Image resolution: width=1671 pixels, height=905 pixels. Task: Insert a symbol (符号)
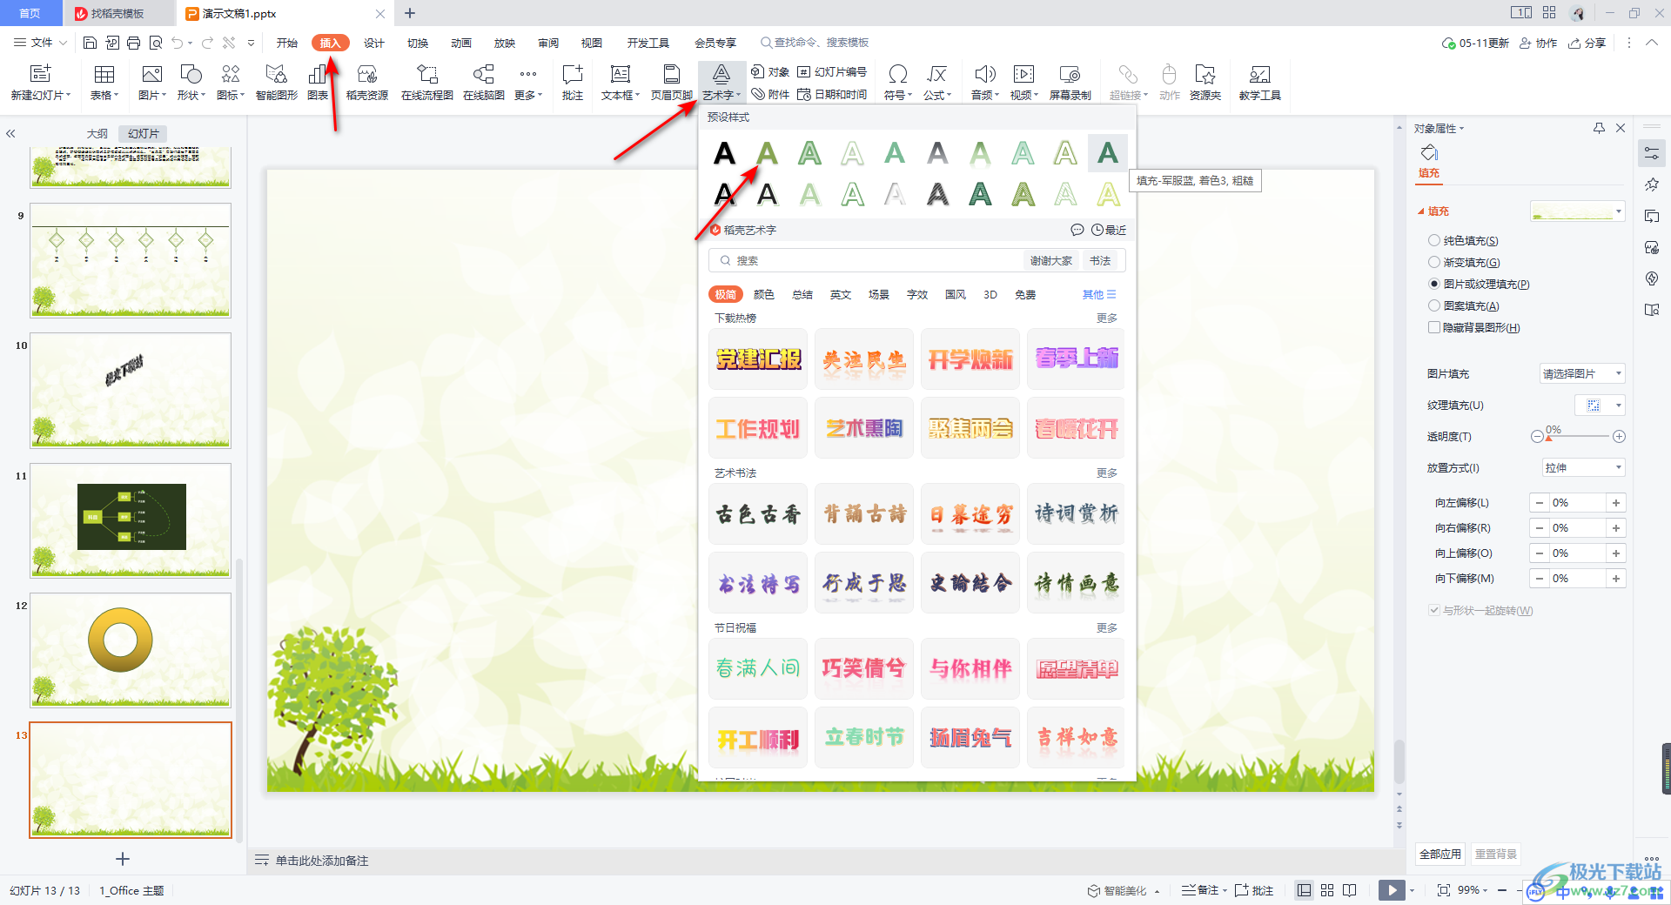point(898,83)
